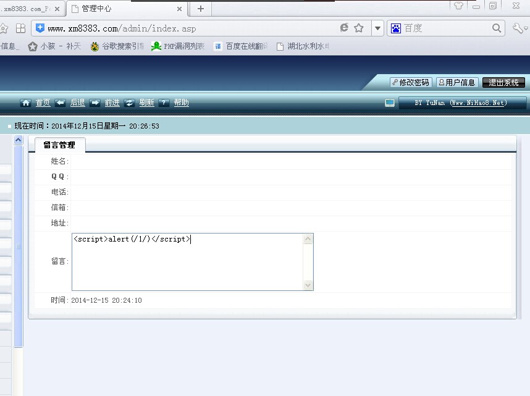Click the textarea scroll up arrow
Viewport: 530px width, 396px height.
[x=308, y=239]
